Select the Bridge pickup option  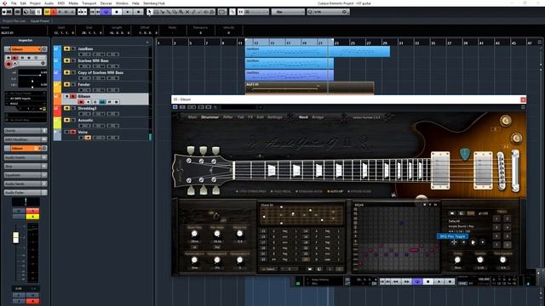pos(318,117)
